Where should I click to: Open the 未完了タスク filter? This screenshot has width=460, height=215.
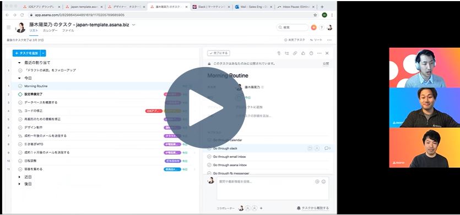[x=295, y=40]
